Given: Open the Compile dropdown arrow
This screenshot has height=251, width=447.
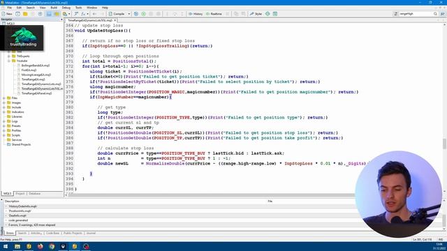Looking at the screenshot, I should point(129,14).
